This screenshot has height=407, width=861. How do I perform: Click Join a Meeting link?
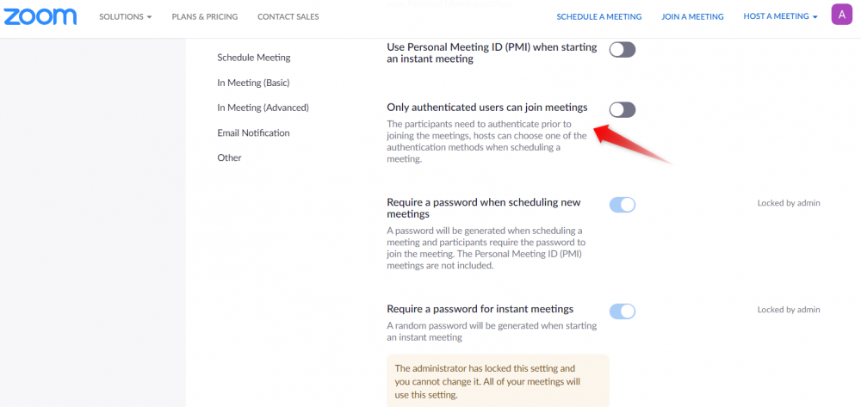pos(692,16)
